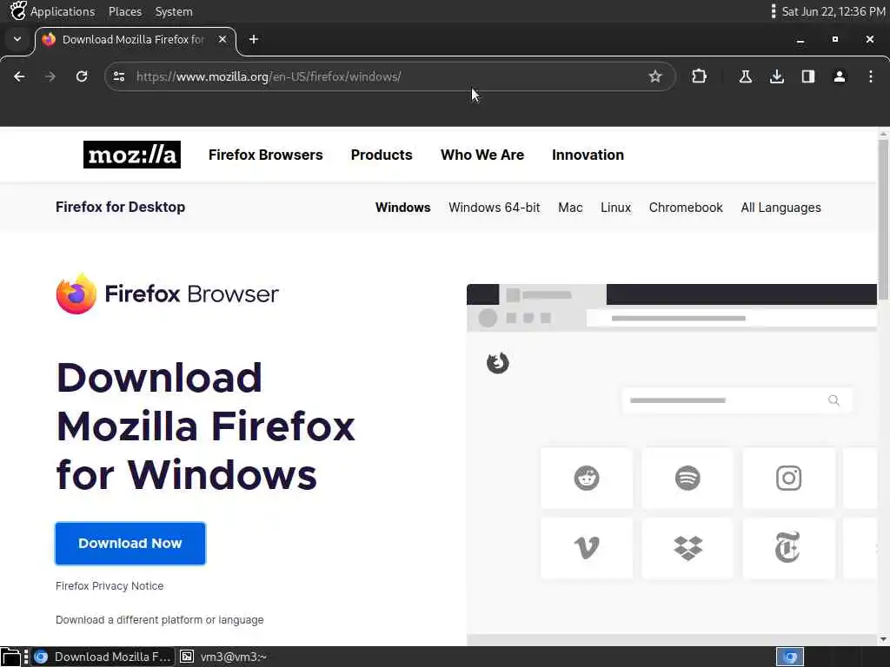Click Spotify tile in Firefox preview
The width and height of the screenshot is (890, 667).
pos(687,478)
